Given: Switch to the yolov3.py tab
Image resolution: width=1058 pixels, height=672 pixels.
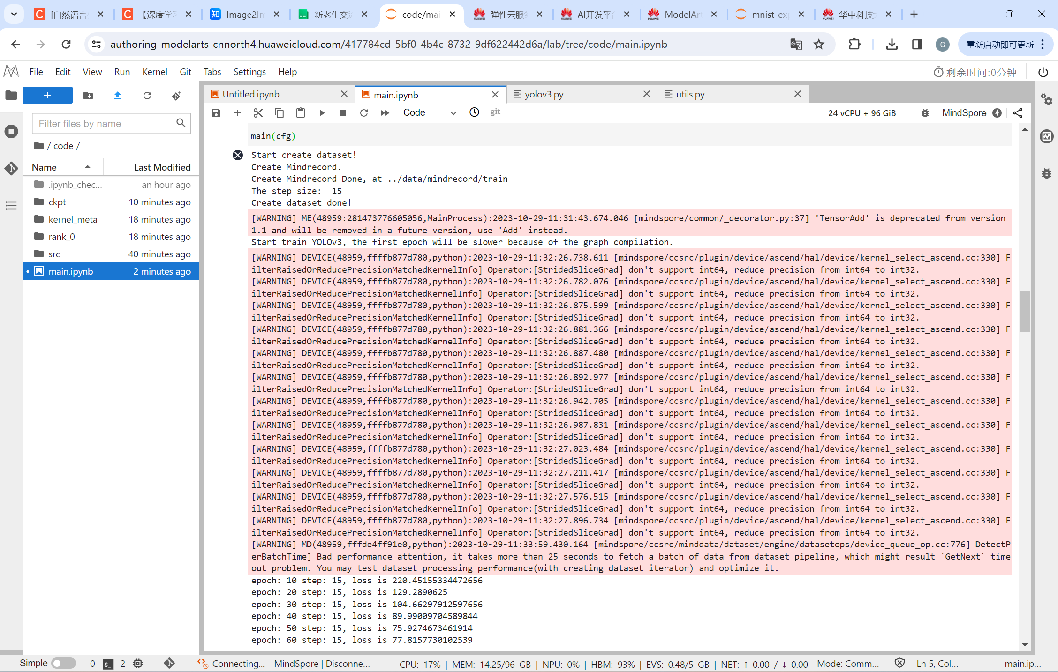Looking at the screenshot, I should pyautogui.click(x=544, y=94).
